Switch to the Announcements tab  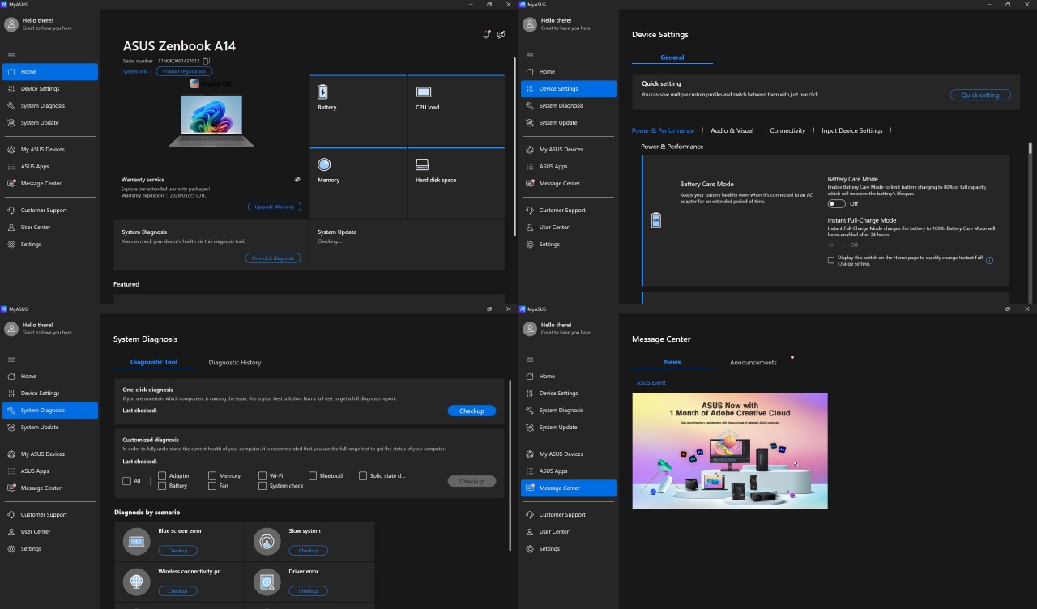click(x=753, y=363)
